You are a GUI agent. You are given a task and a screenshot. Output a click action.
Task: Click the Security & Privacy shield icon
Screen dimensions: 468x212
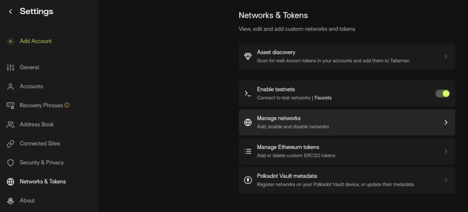(x=11, y=163)
